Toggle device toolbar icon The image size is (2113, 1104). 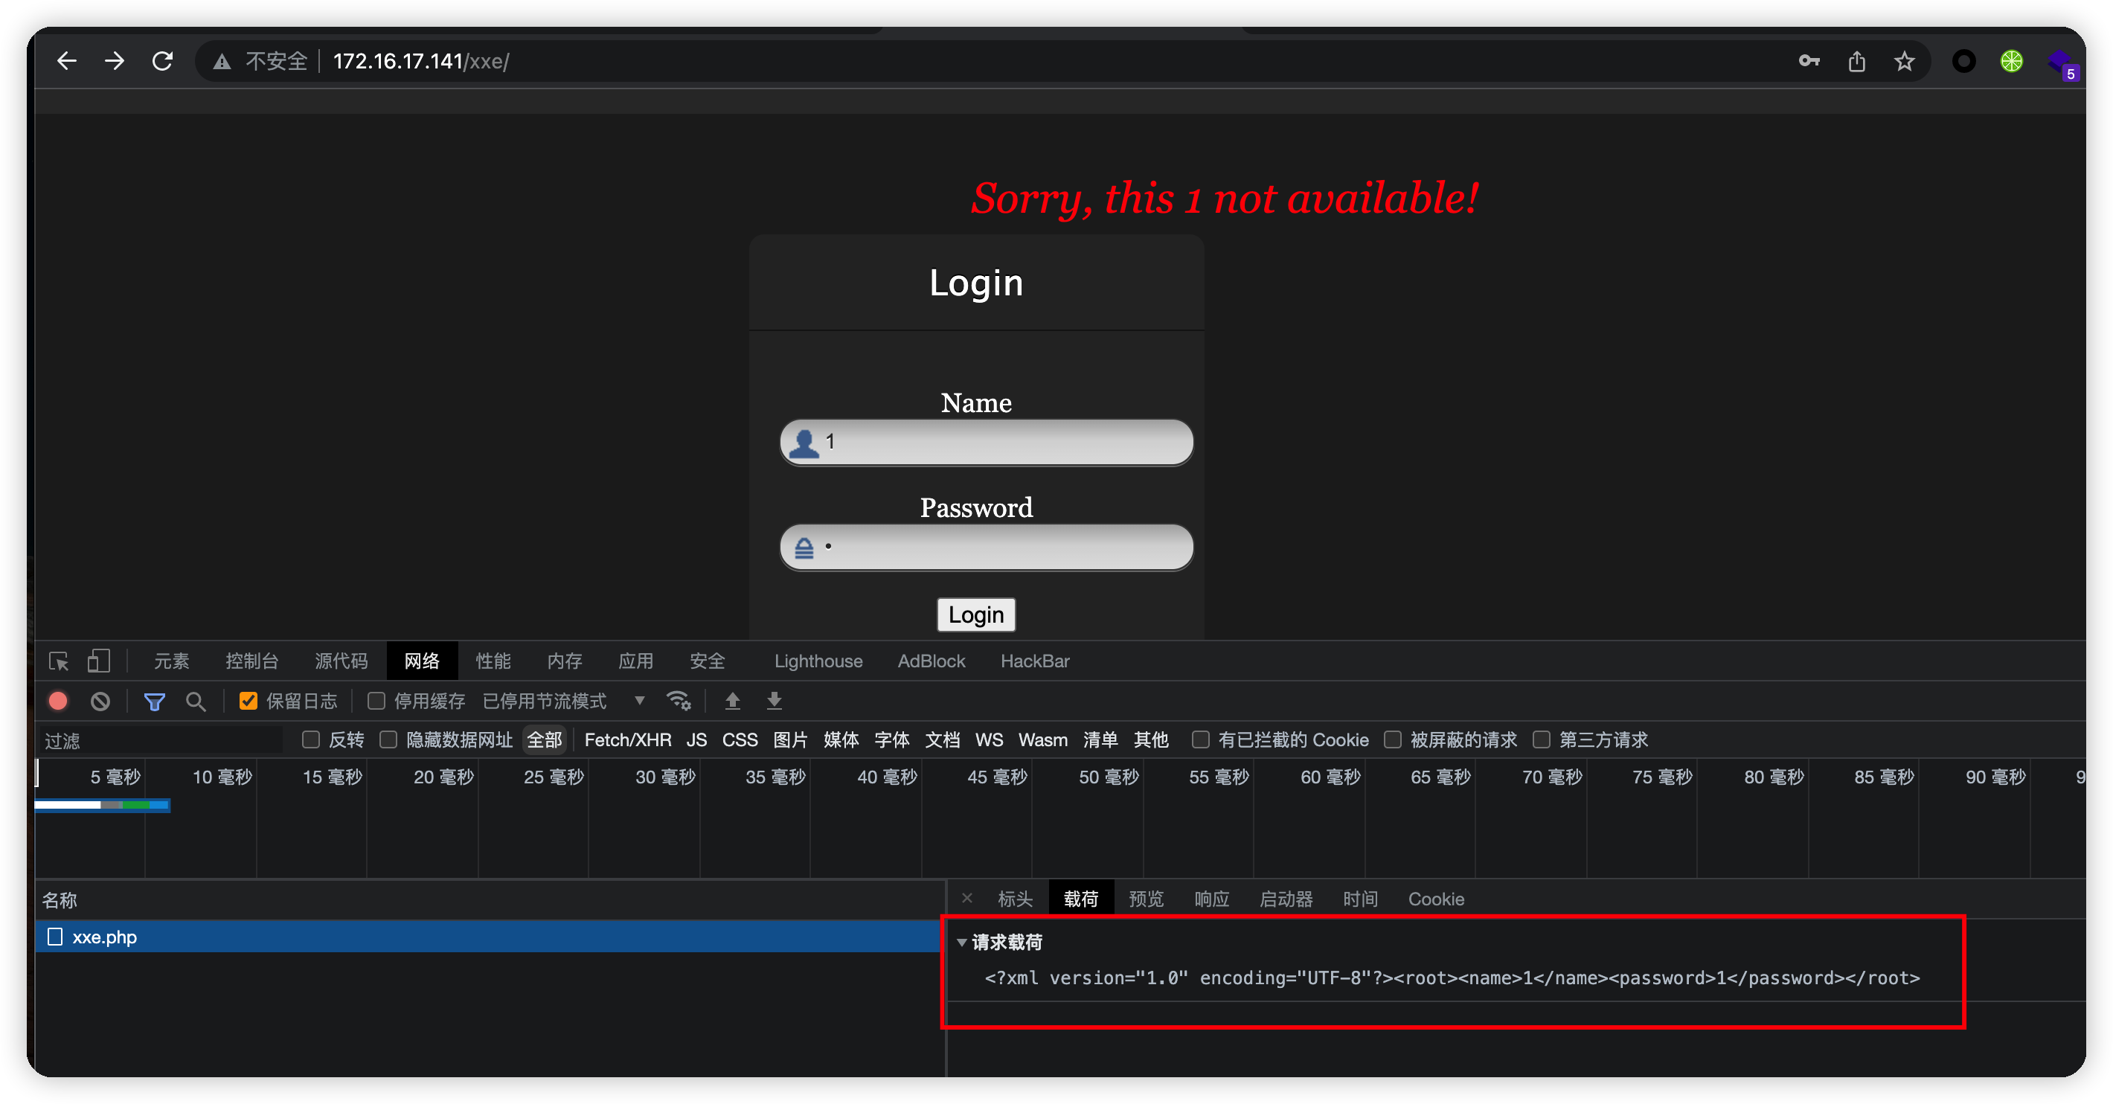98,661
